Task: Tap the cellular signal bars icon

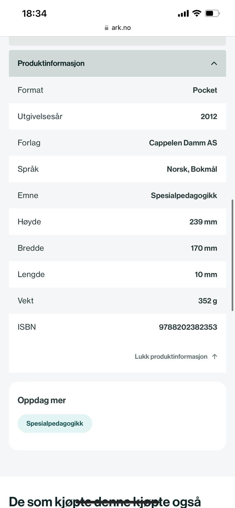Action: (183, 14)
